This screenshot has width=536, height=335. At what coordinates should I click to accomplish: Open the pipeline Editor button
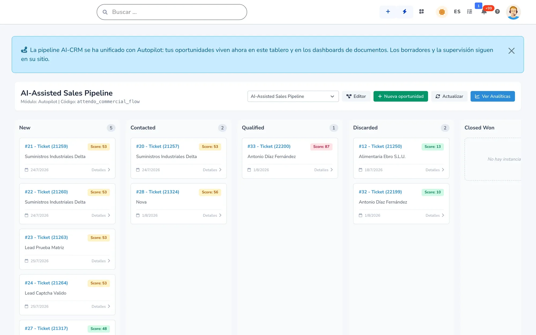point(356,96)
